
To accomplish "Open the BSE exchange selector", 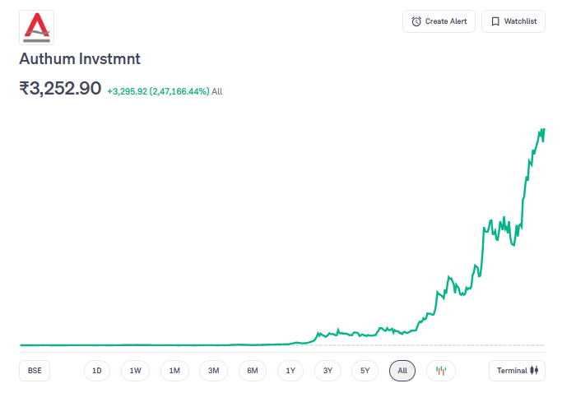I will click(x=35, y=371).
